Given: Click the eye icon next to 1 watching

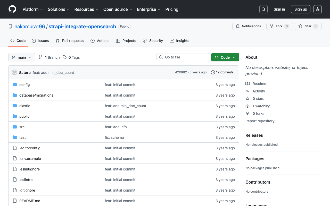Looking at the screenshot, I should (x=247, y=106).
